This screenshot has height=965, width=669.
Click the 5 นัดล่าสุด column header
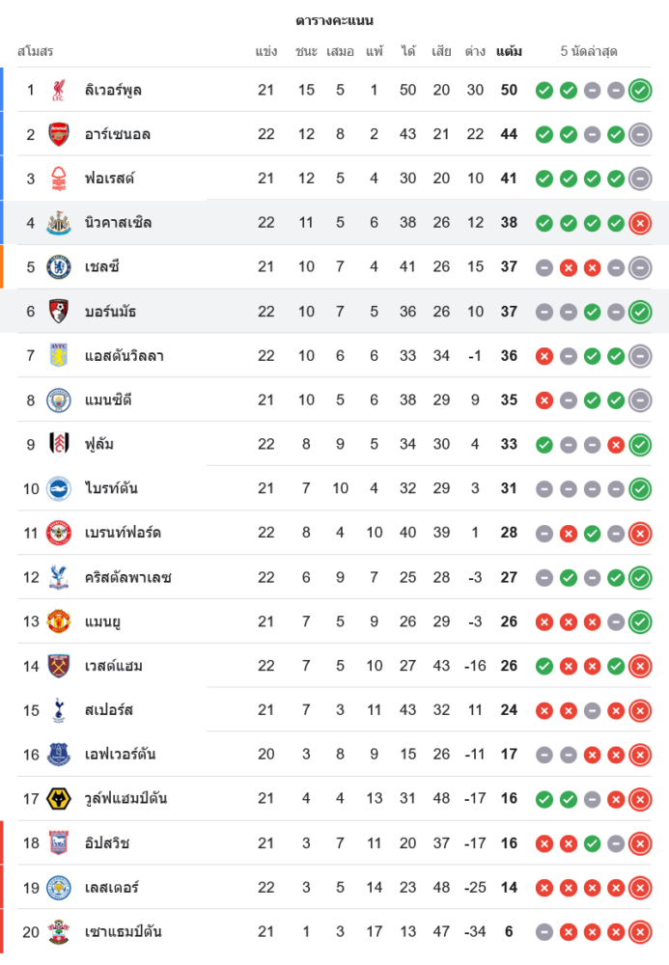coord(589,51)
